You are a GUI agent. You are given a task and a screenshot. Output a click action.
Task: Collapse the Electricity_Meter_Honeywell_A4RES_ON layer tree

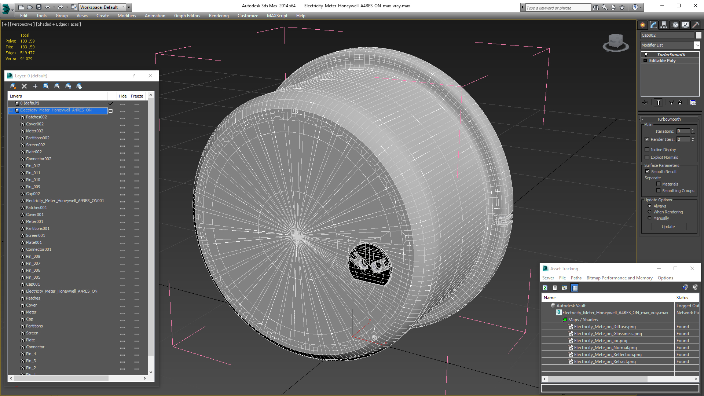(11, 110)
